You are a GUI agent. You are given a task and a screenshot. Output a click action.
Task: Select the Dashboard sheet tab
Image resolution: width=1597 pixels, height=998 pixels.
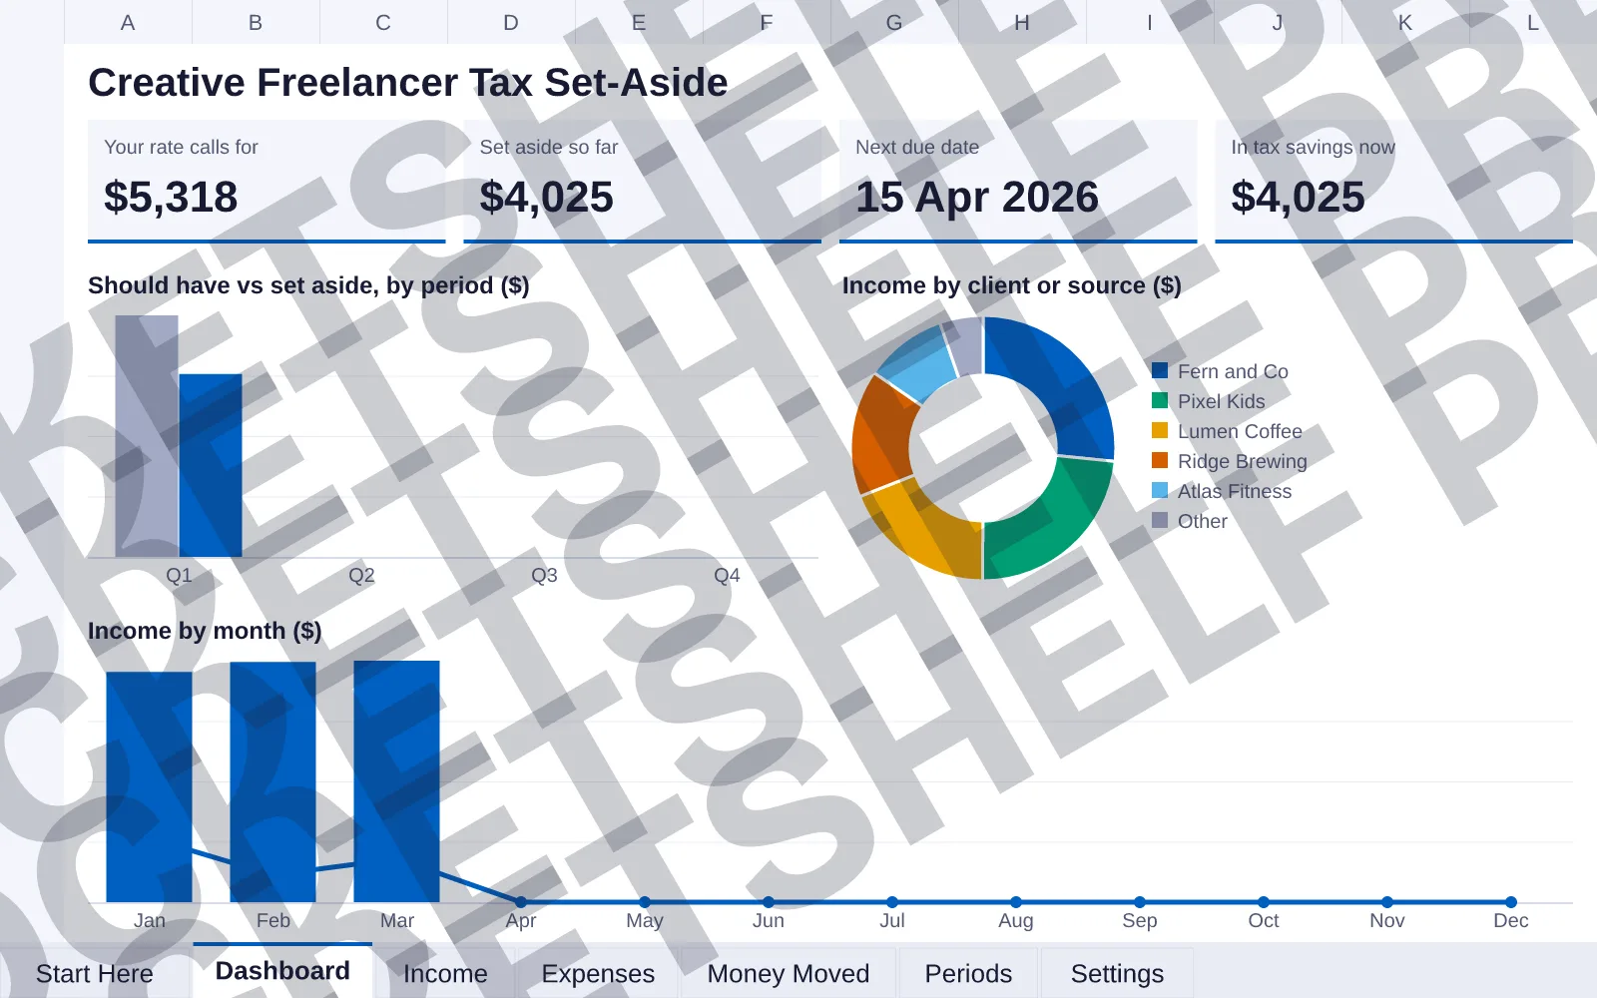[x=282, y=971]
